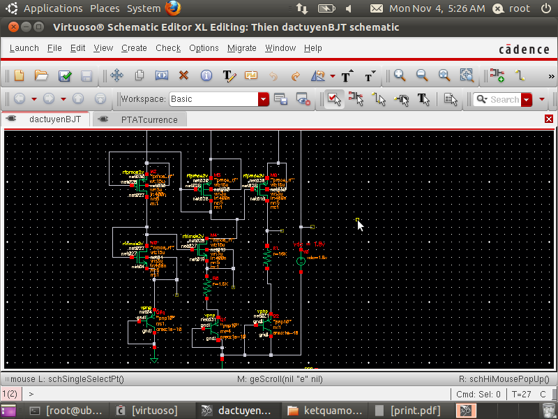Viewport: 558px width, 419px height.
Task: Click the New document toolbar icon
Action: [20, 75]
